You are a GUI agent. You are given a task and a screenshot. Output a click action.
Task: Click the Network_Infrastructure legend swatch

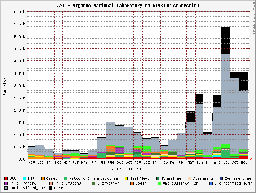pos(66,179)
